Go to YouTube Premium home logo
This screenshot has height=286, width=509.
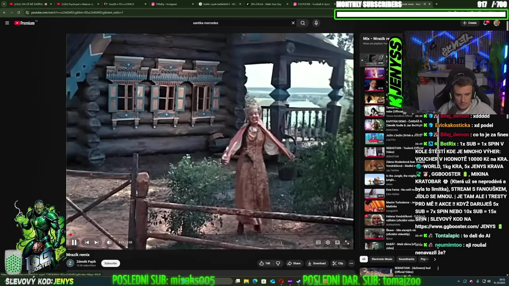(25, 23)
